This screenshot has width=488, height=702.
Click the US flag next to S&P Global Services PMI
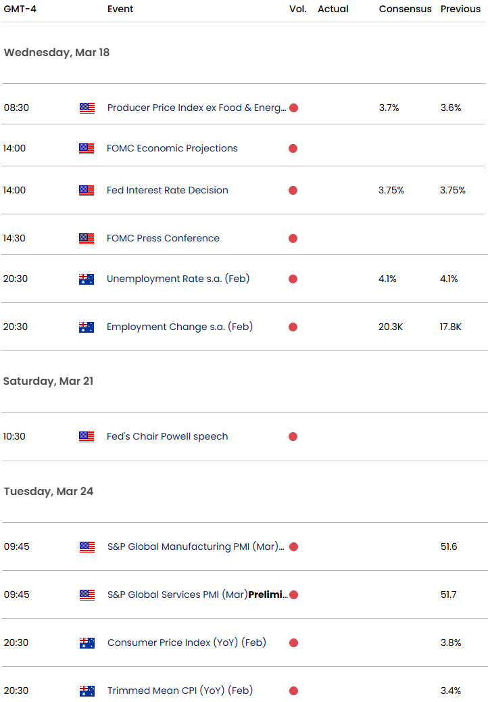tap(87, 595)
